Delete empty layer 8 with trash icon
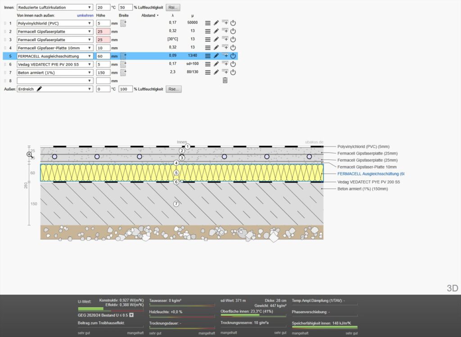 tap(225, 80)
